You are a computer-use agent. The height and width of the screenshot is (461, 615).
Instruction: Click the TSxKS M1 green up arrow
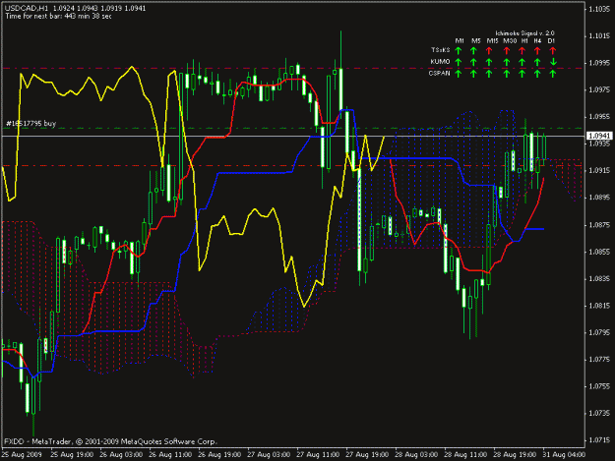click(x=459, y=50)
